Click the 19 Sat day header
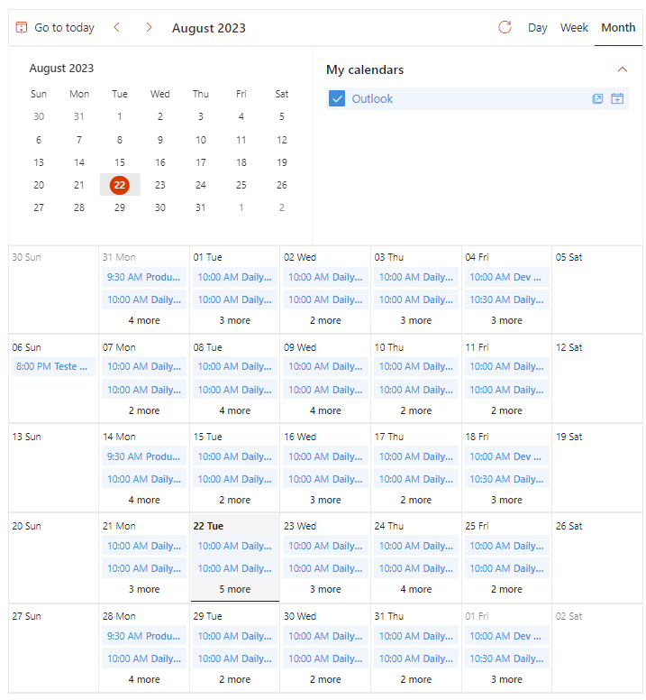646x700 pixels. pyautogui.click(x=569, y=437)
